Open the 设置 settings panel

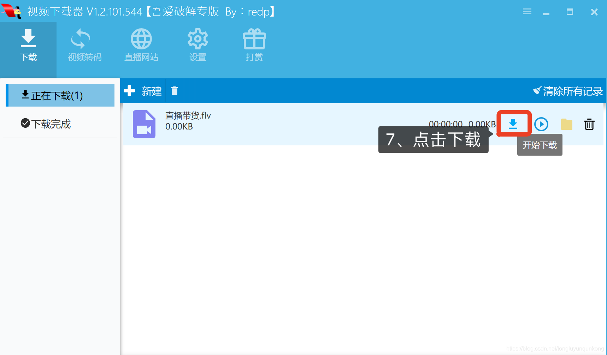(x=198, y=45)
